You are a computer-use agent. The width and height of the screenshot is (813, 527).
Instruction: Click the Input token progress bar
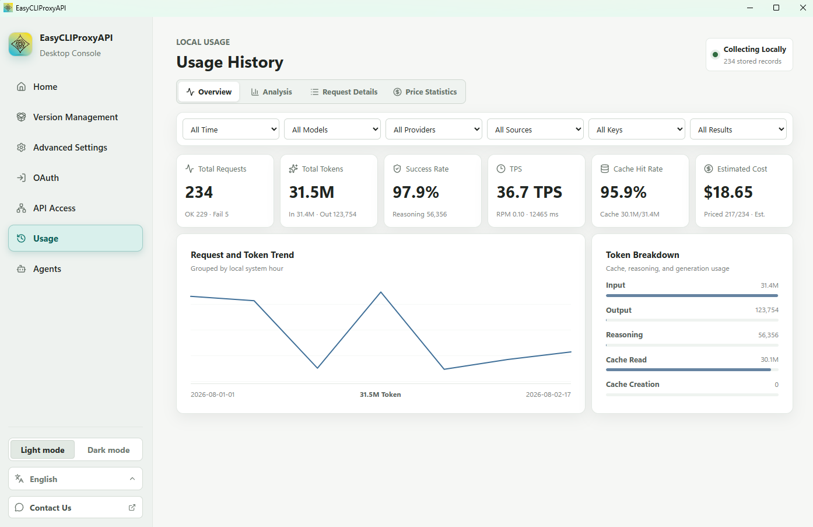(x=692, y=295)
